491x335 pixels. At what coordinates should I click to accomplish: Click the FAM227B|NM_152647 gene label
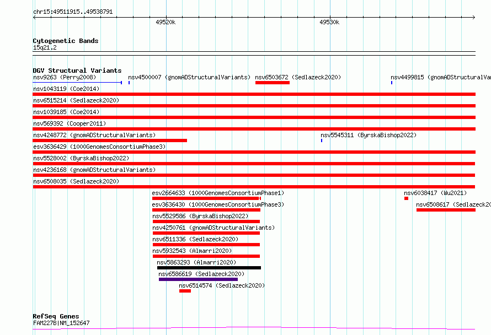click(61, 323)
